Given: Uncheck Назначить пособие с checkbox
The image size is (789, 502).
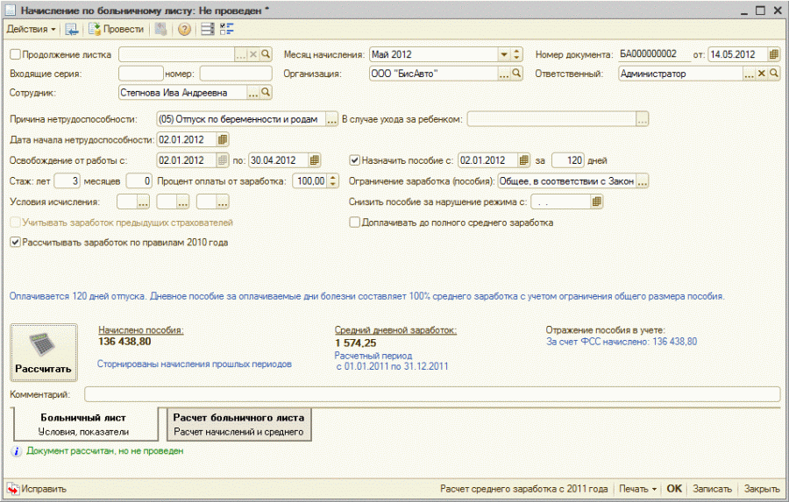Looking at the screenshot, I should (354, 160).
